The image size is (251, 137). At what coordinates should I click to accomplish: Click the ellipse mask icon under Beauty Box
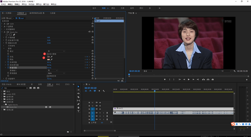(x=7, y=35)
